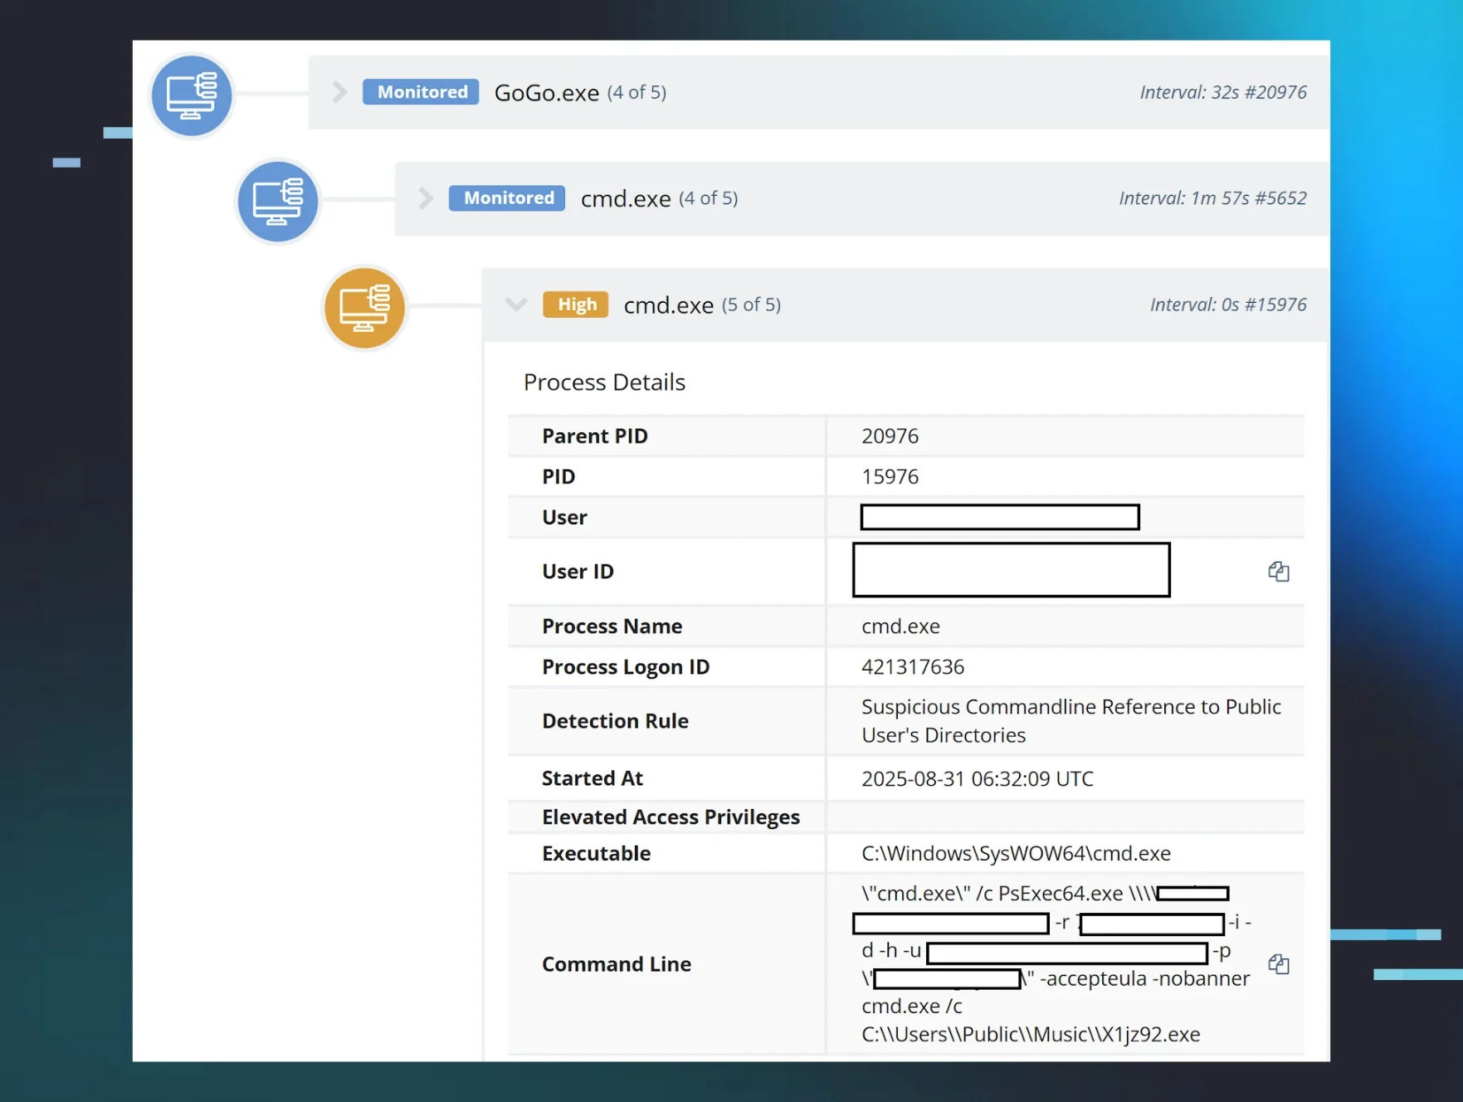This screenshot has height=1102, width=1463.
Task: Click the Interval: 32s #20976 label
Action: [x=1222, y=92]
